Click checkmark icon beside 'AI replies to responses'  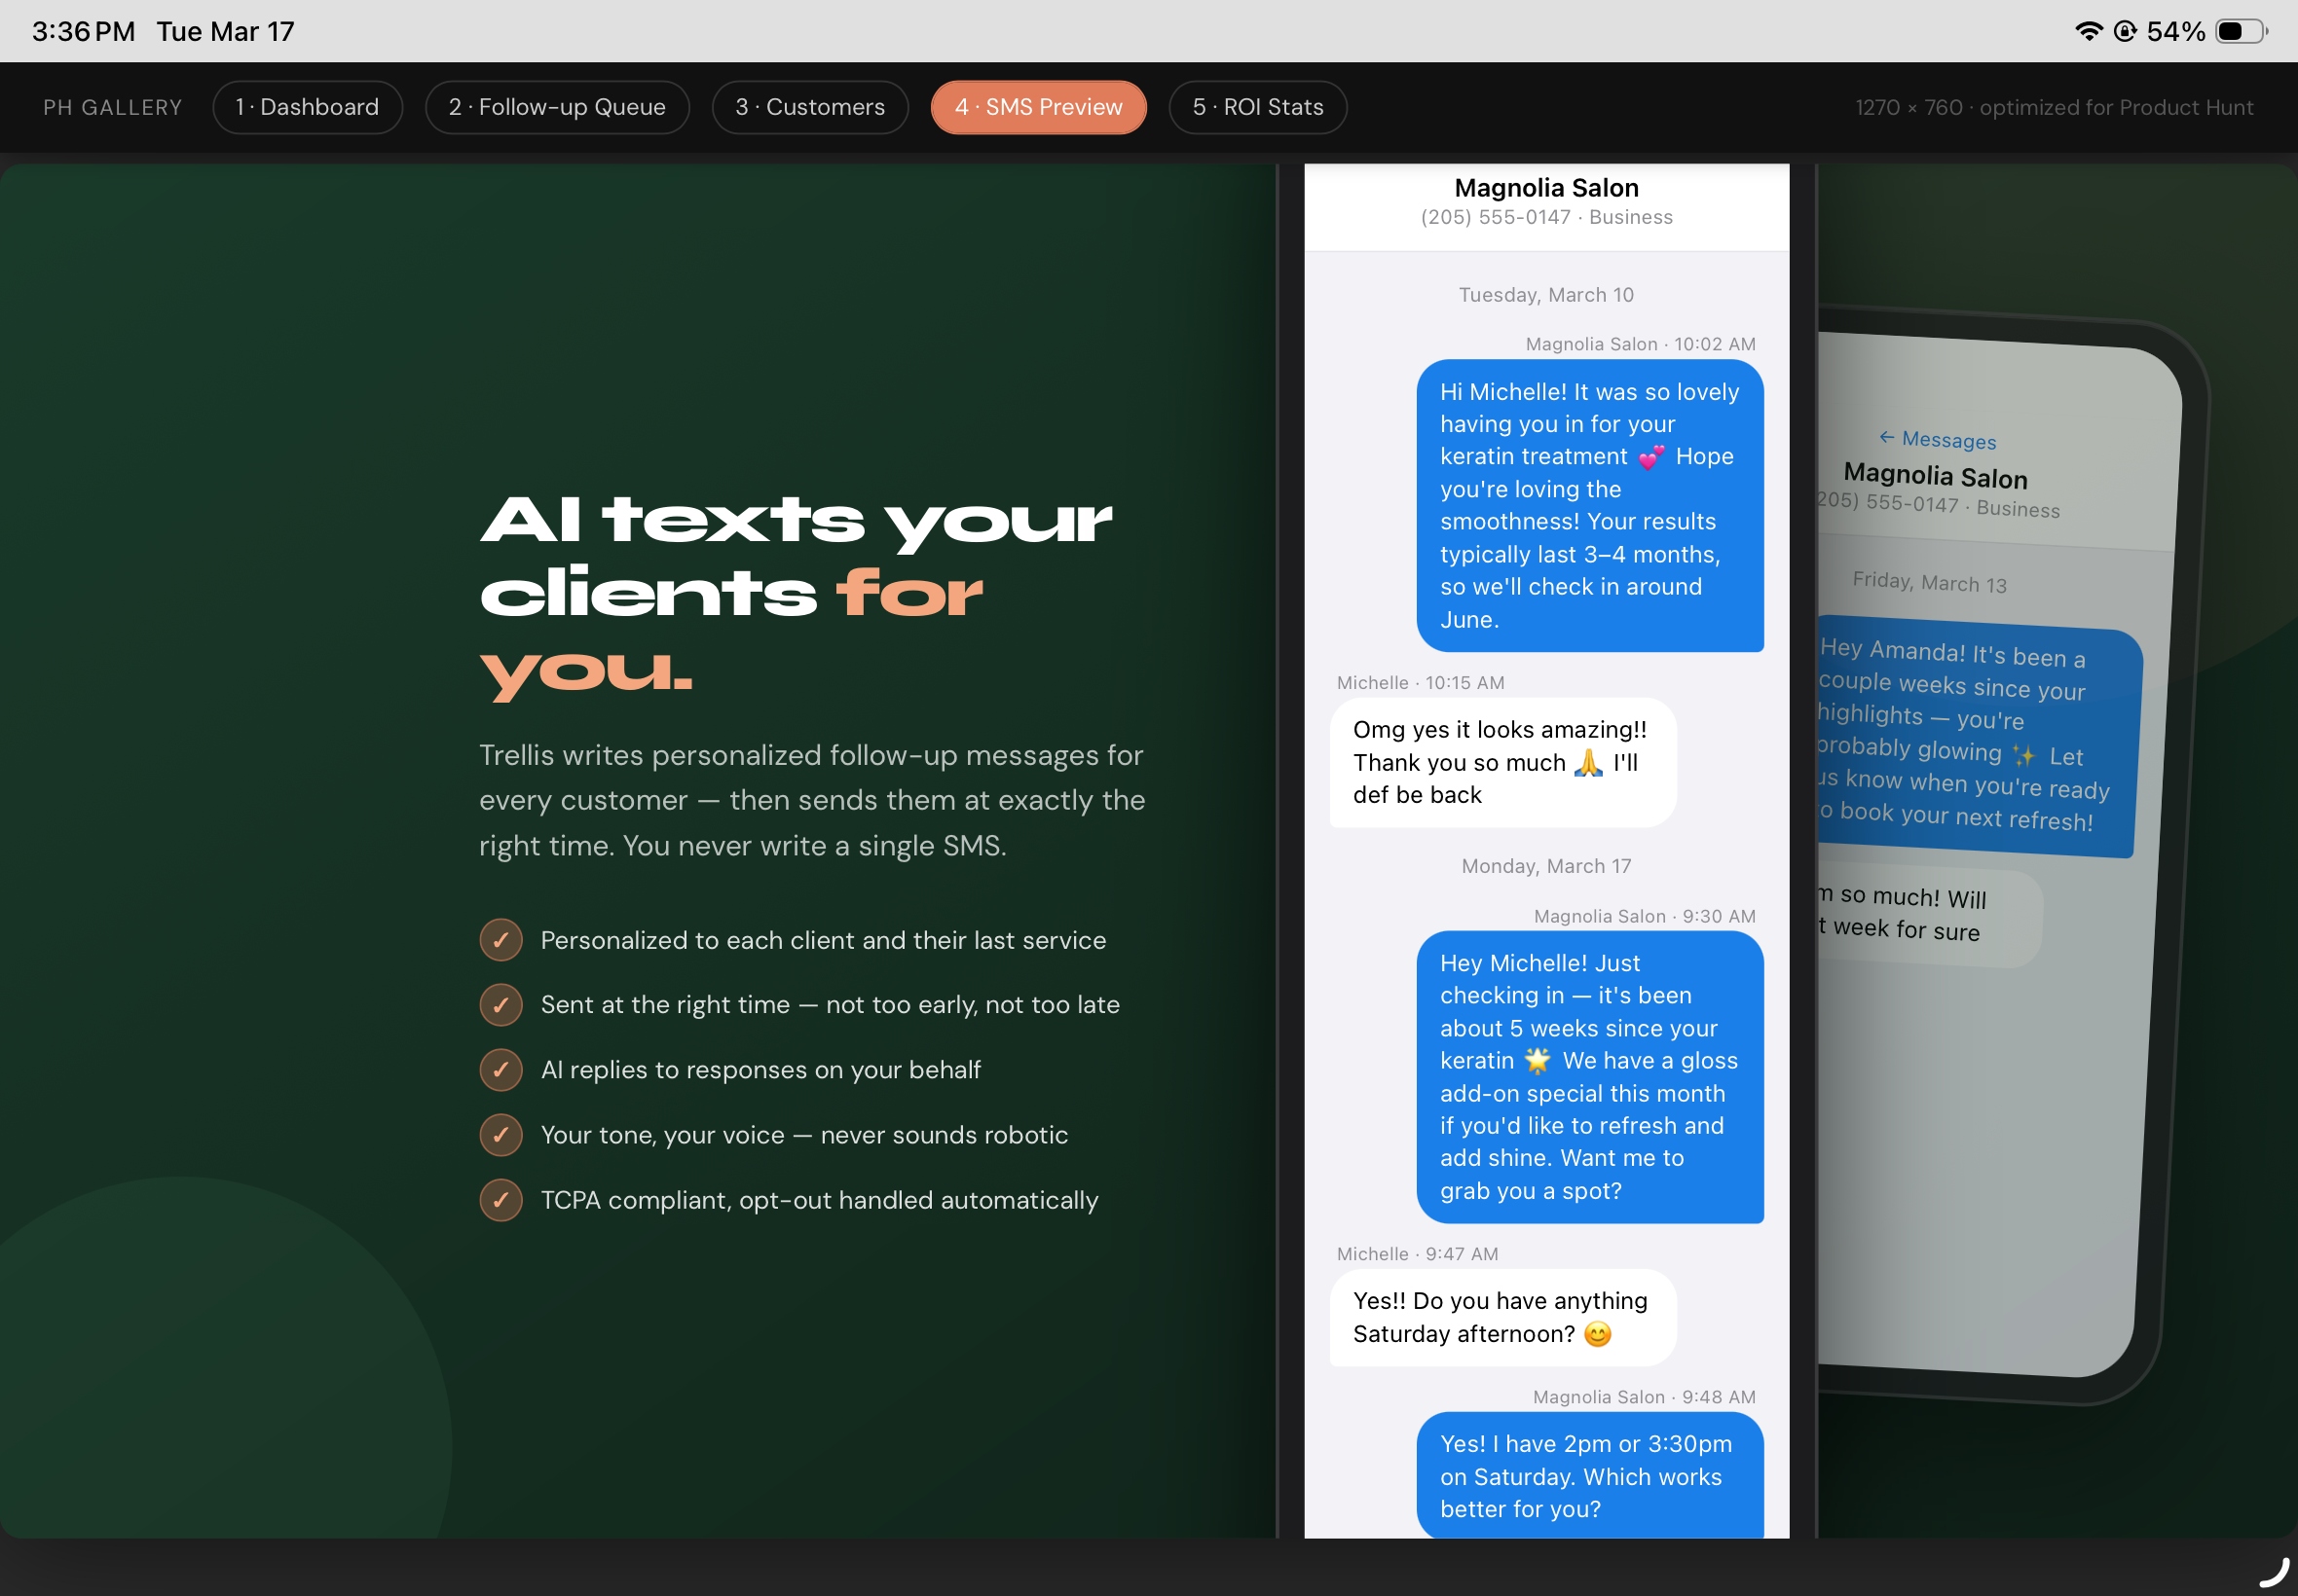click(x=500, y=1070)
